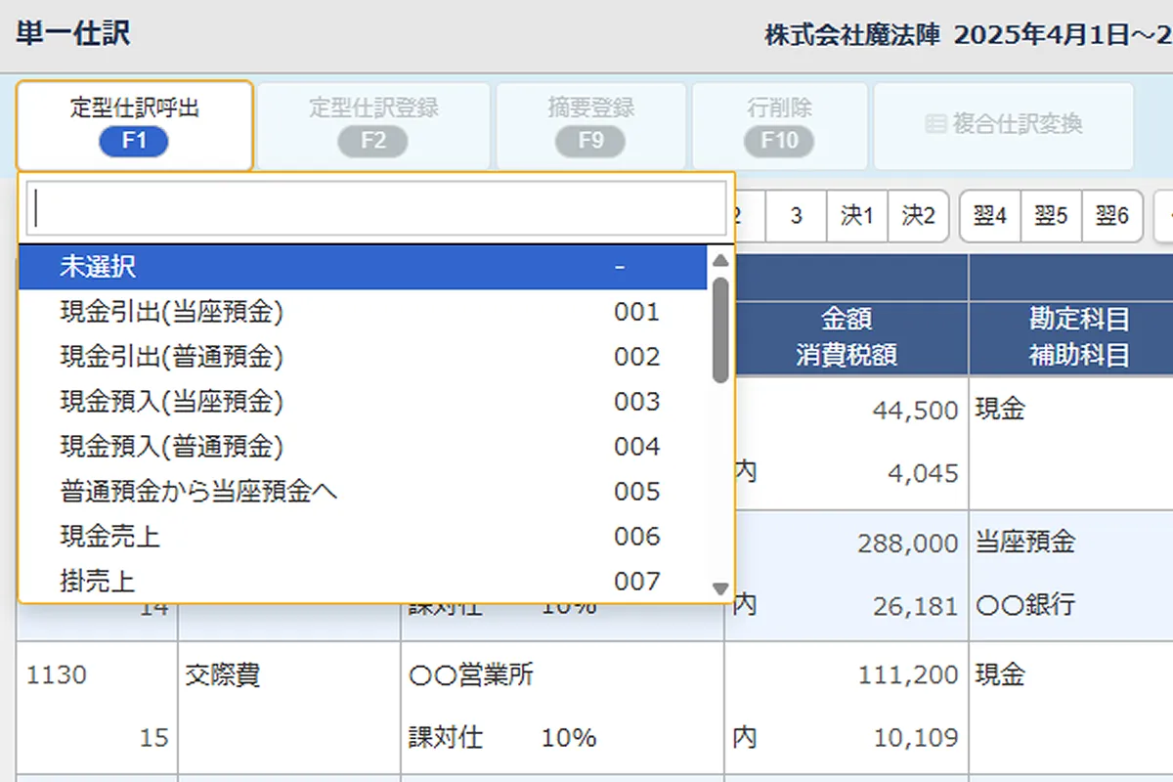Click the 定型仕訳登録 F2 button

click(372, 125)
